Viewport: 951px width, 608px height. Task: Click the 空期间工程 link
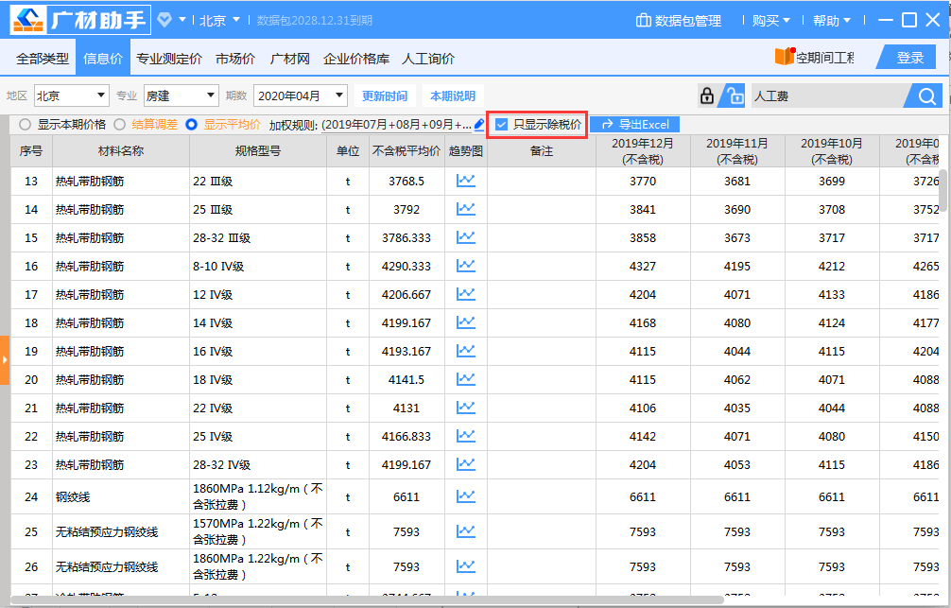click(825, 58)
